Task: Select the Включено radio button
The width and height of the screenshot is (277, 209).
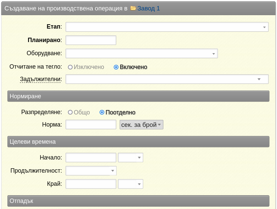Action: coord(116,67)
